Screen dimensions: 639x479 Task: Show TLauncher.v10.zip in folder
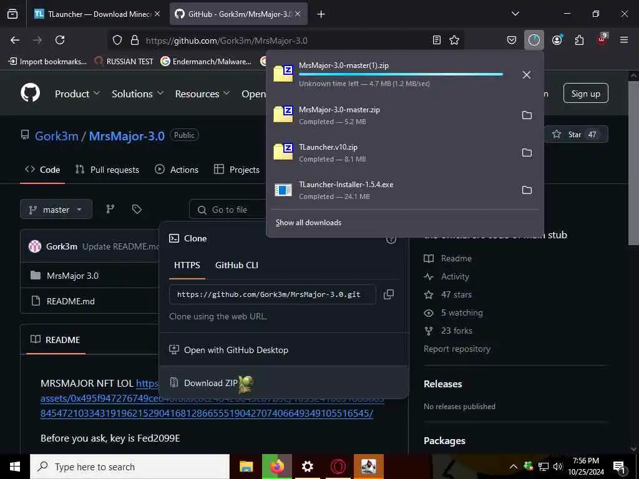coord(527,153)
